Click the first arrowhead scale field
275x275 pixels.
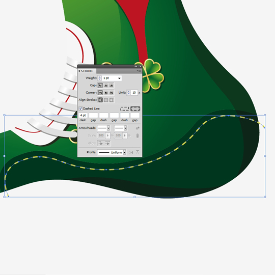(x=101, y=135)
